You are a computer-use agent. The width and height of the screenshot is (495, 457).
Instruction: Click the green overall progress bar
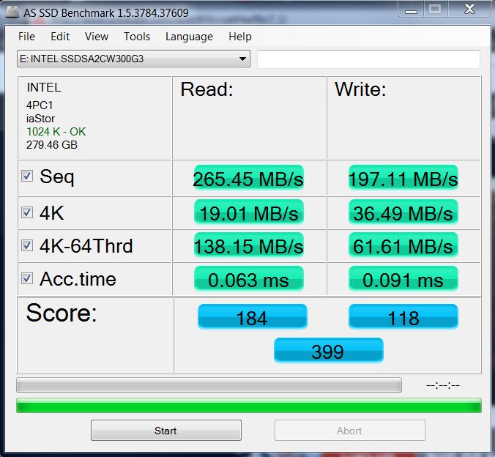tap(249, 406)
